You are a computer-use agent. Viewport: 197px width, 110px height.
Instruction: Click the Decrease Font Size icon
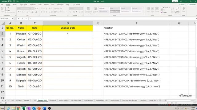(38, 9)
